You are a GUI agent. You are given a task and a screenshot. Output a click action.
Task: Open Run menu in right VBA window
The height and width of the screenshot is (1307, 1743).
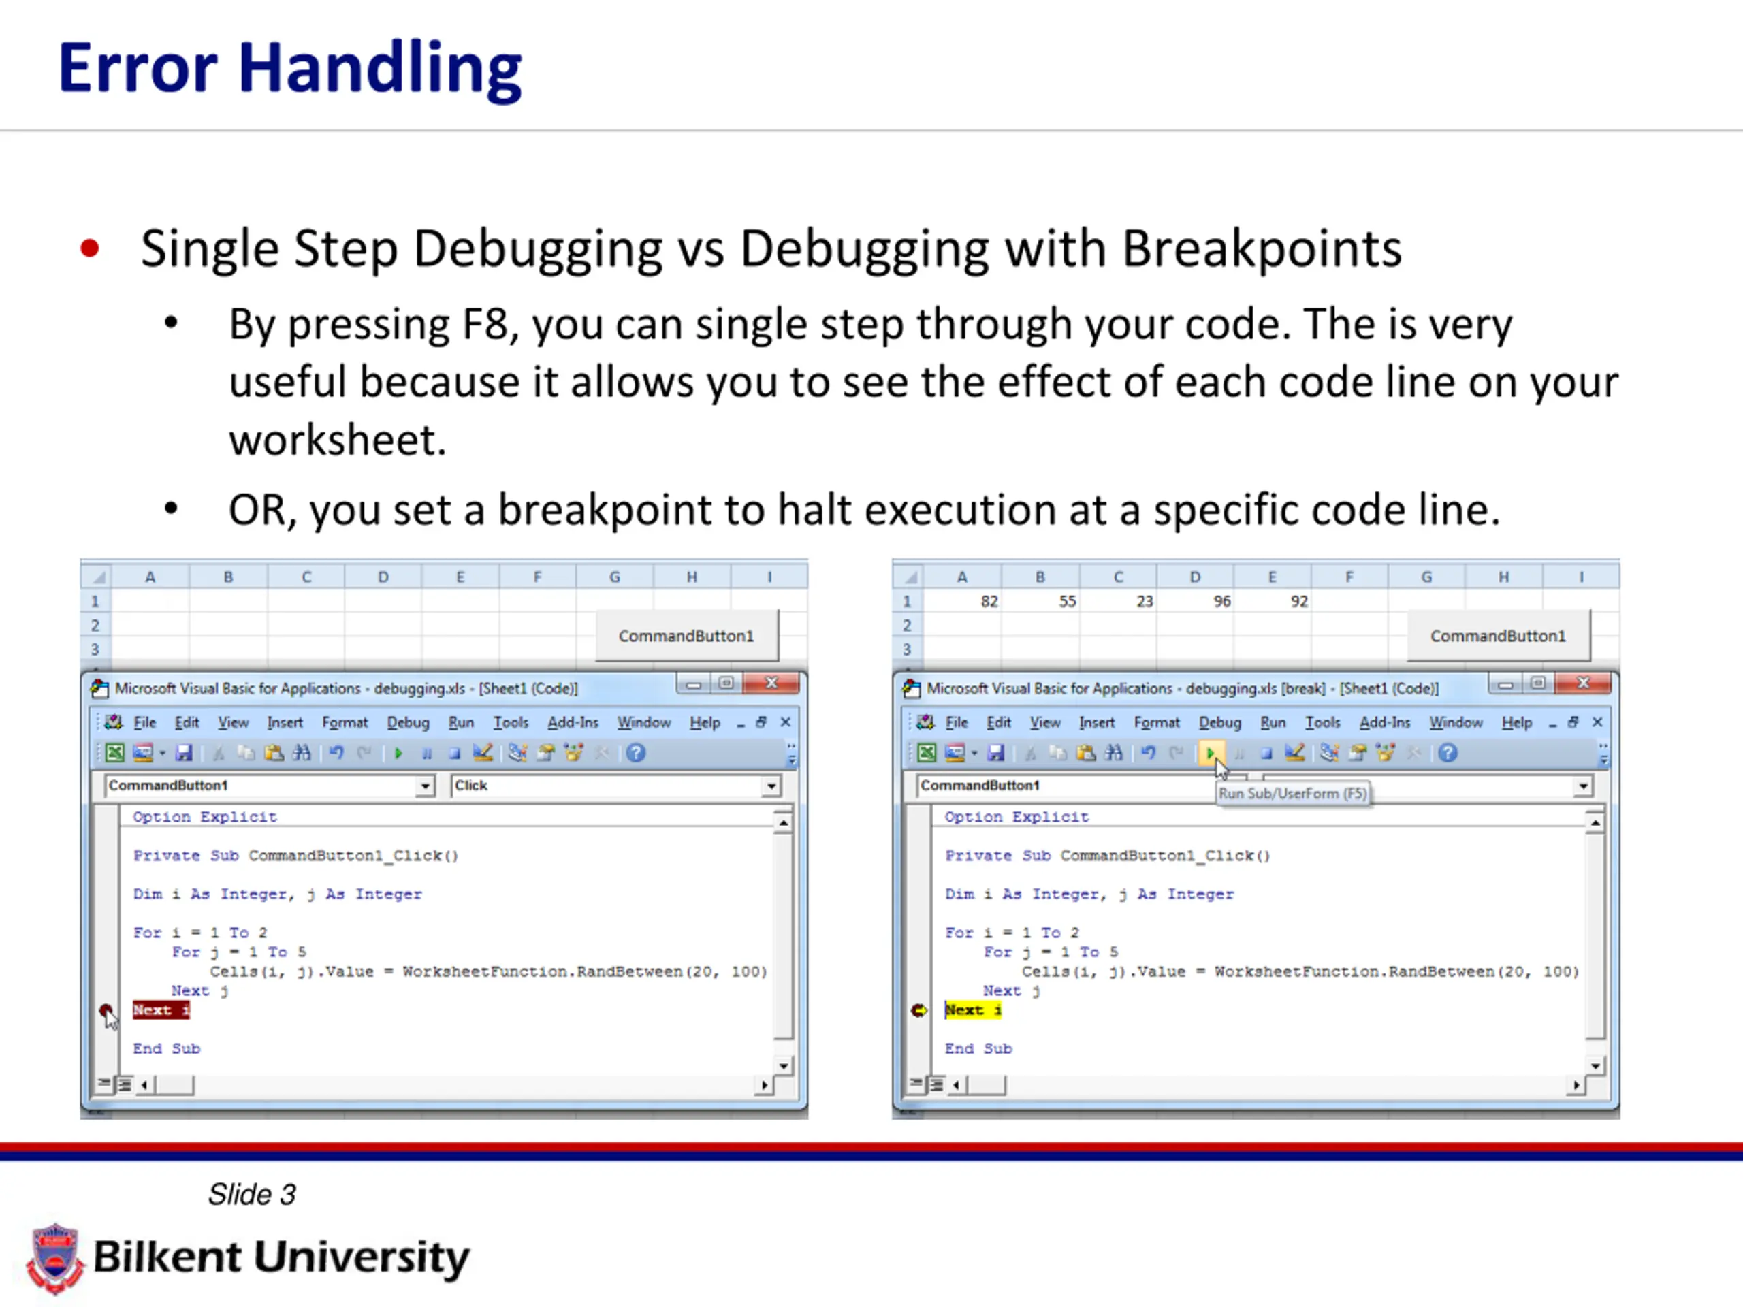click(1272, 722)
